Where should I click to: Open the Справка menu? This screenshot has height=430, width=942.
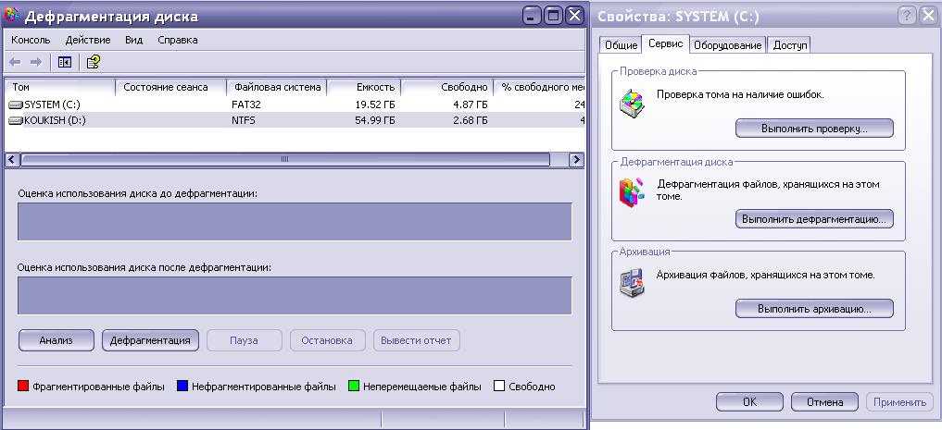[x=177, y=40]
